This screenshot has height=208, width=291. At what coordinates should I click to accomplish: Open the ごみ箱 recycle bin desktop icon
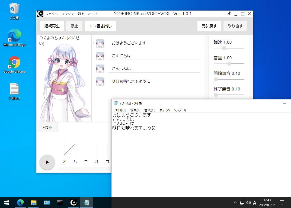(x=14, y=11)
